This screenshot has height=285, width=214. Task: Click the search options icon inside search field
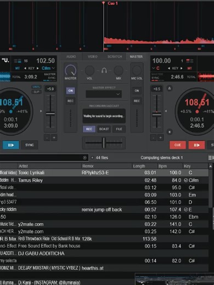point(85,158)
